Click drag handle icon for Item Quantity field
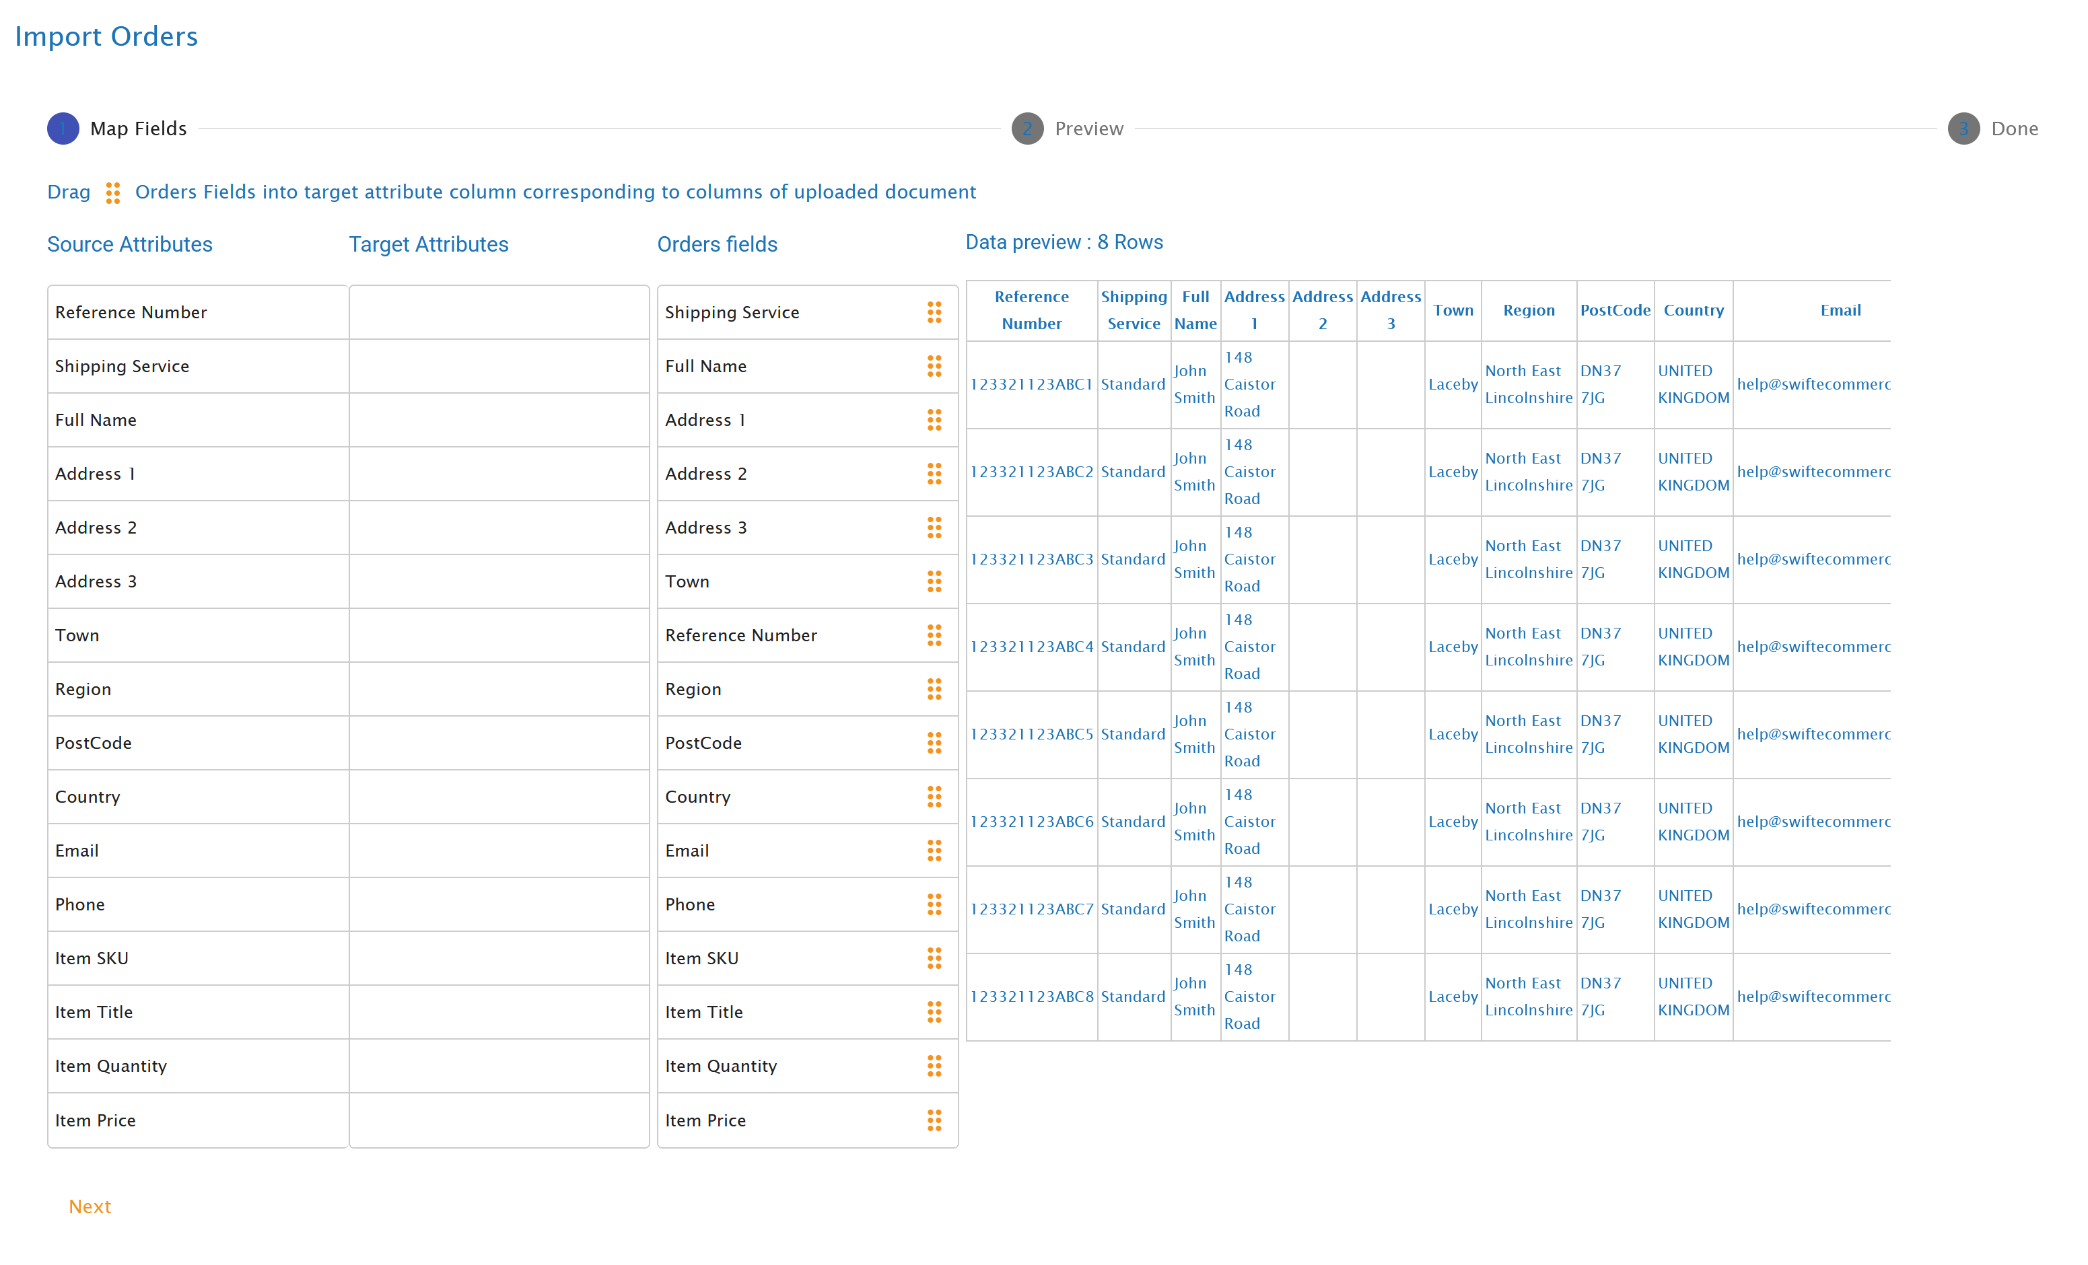Viewport: 2088px width, 1265px height. tap(934, 1066)
